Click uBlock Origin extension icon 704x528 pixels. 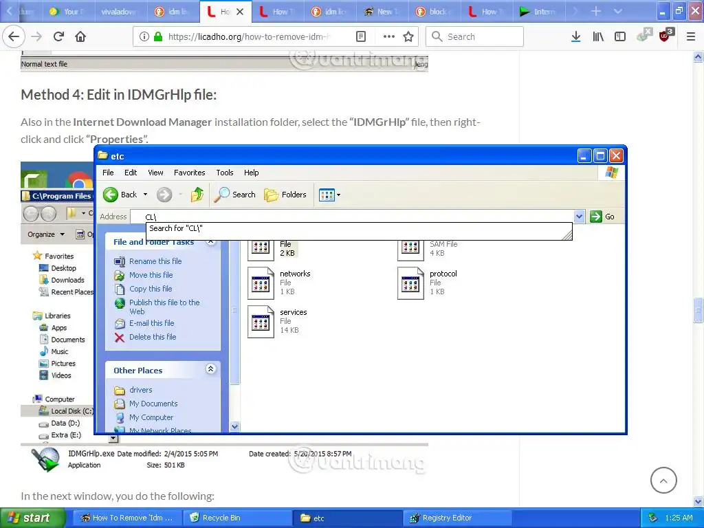[x=665, y=35]
